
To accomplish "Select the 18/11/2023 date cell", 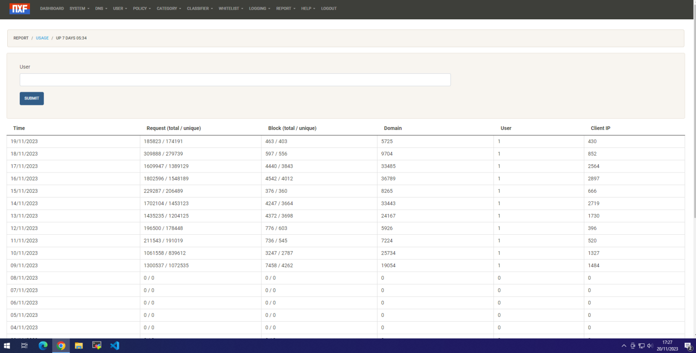I will point(24,154).
